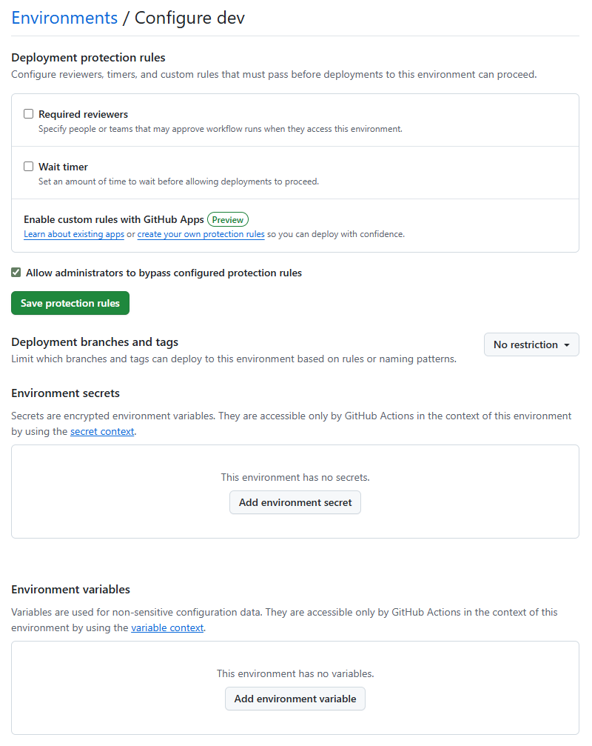The image size is (592, 746).
Task: Click the Deployment protection rules heading
Action: (x=88, y=58)
